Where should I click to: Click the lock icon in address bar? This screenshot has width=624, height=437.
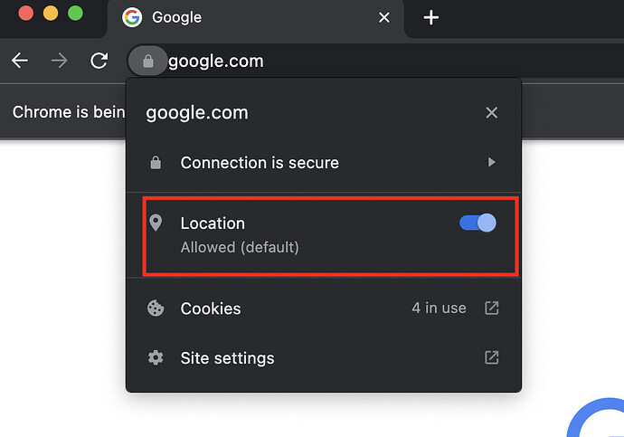(148, 62)
